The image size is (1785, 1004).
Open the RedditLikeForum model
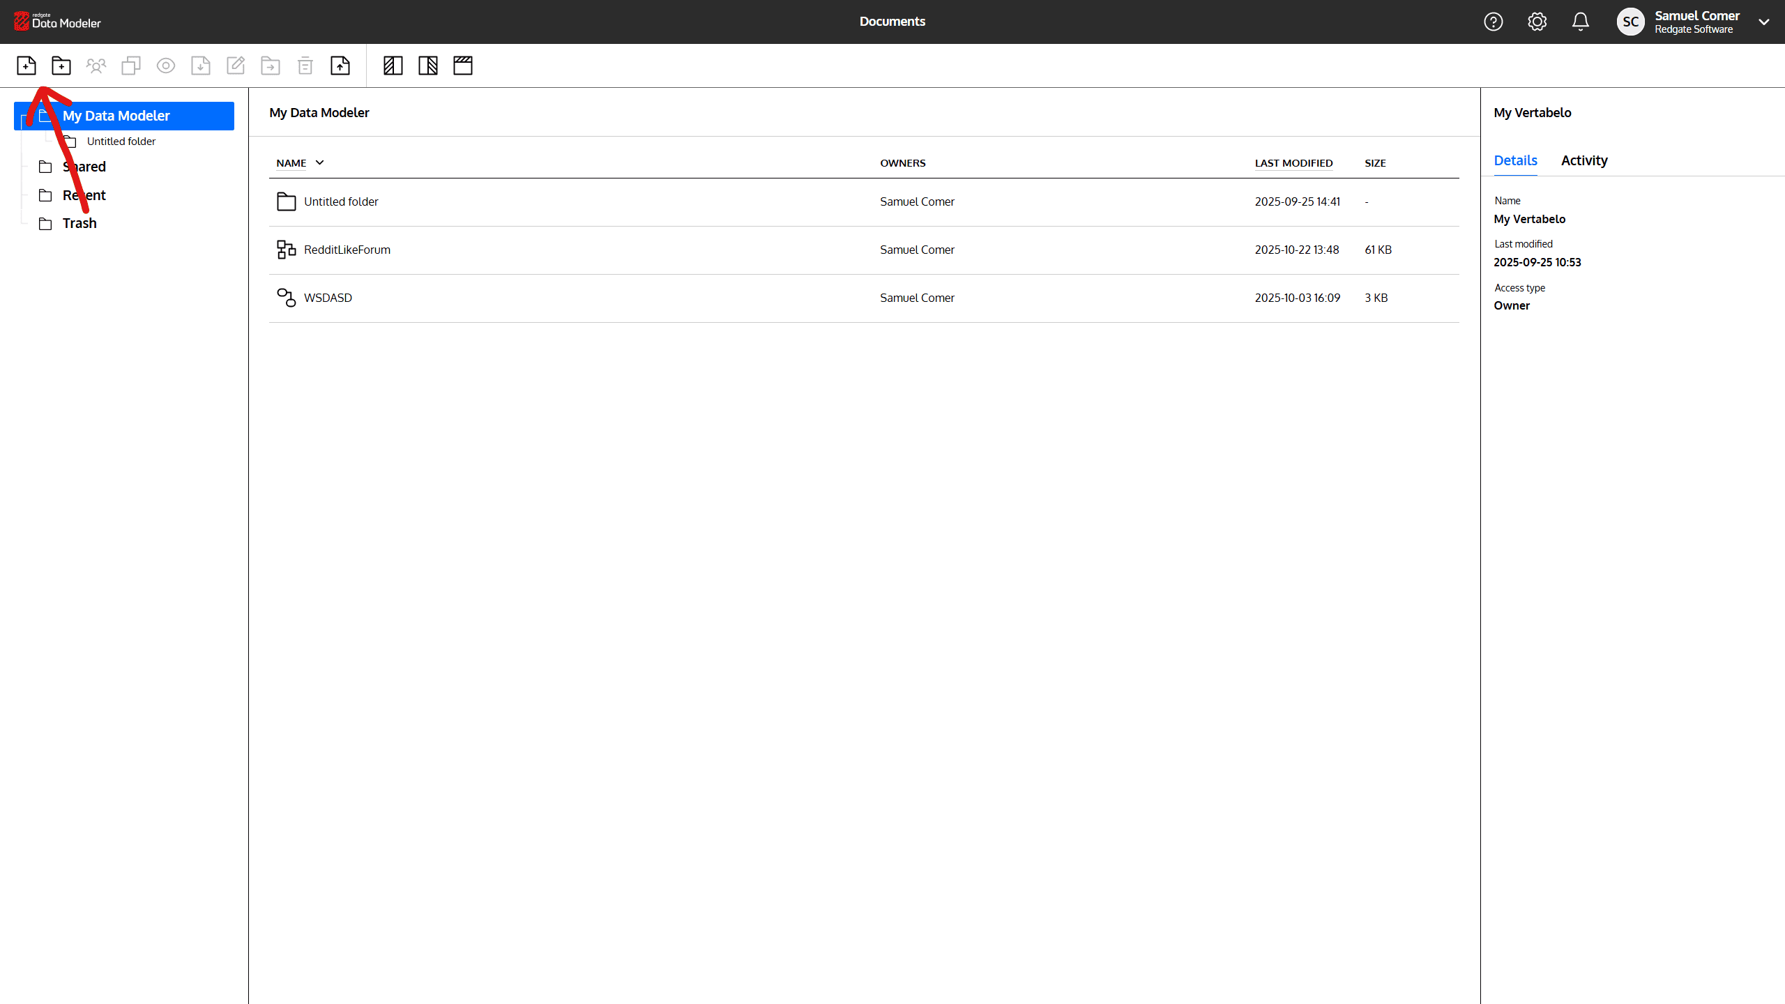(x=347, y=250)
